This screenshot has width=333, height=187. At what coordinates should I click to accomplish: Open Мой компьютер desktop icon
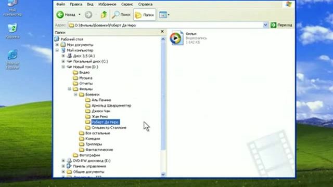pos(12,8)
